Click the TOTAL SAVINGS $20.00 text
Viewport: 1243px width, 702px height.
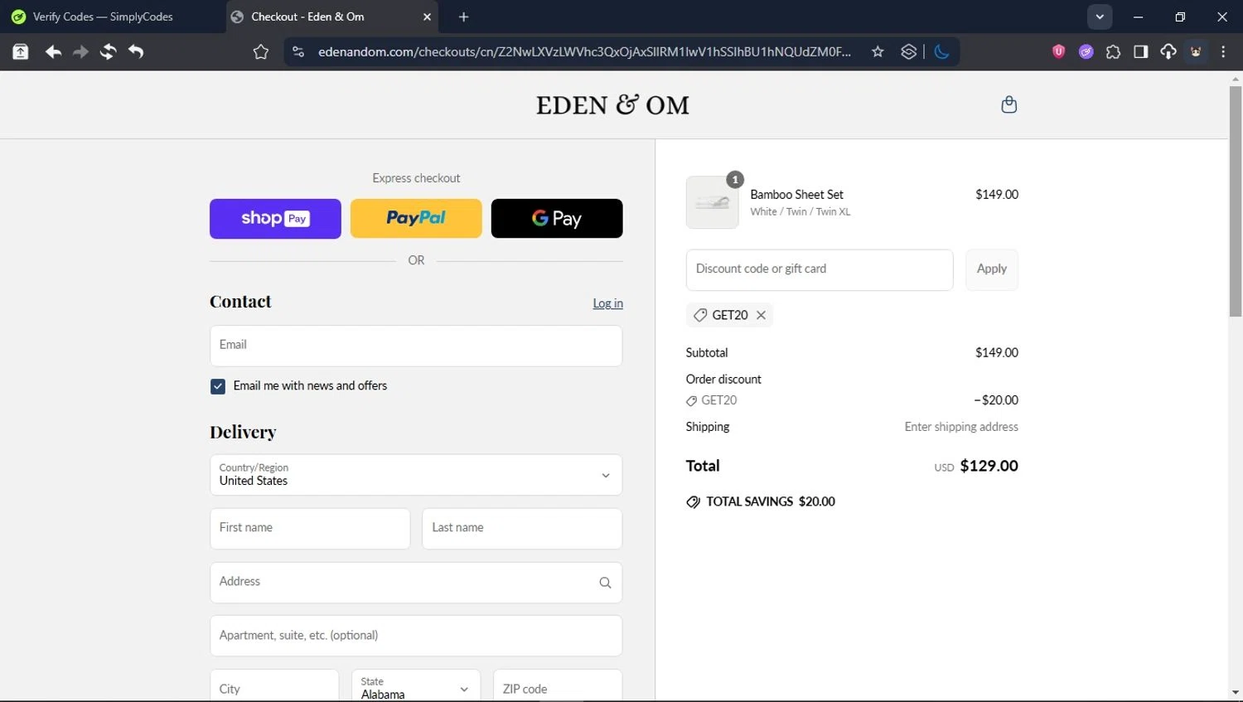pos(771,501)
